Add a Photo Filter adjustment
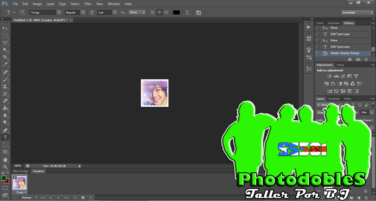Viewport: 376px width, 201px height. [x=346, y=84]
